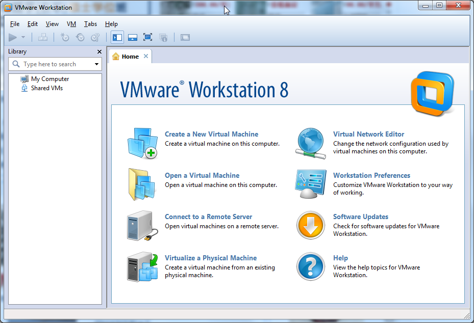Click the Take Snapshot toolbar icon
Screen dimensions: 474x323
65,37
